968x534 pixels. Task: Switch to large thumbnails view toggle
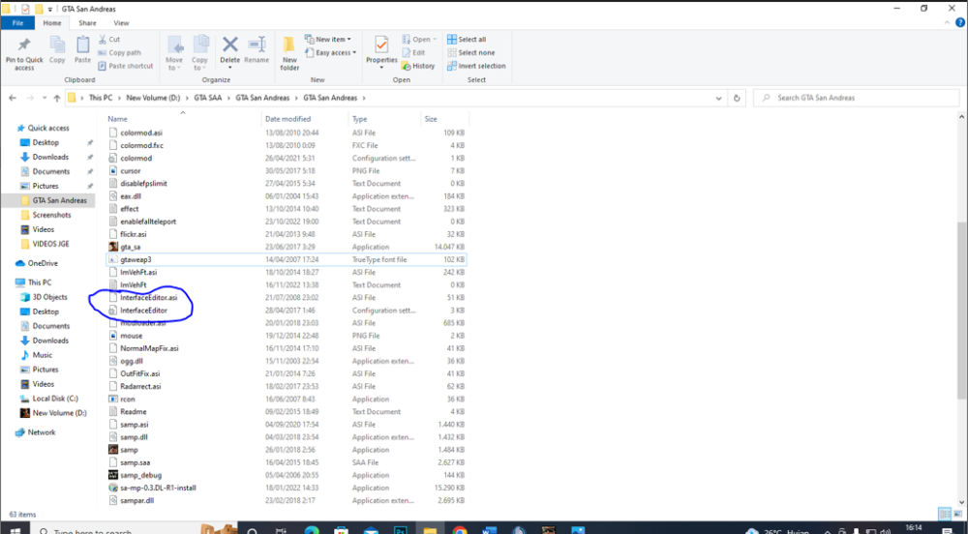point(958,514)
